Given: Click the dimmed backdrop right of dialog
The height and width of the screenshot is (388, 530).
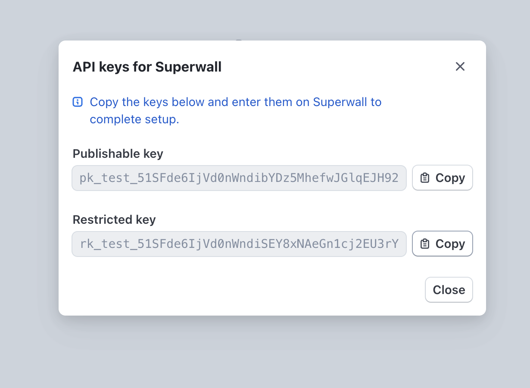Looking at the screenshot, I should click(x=508, y=194).
